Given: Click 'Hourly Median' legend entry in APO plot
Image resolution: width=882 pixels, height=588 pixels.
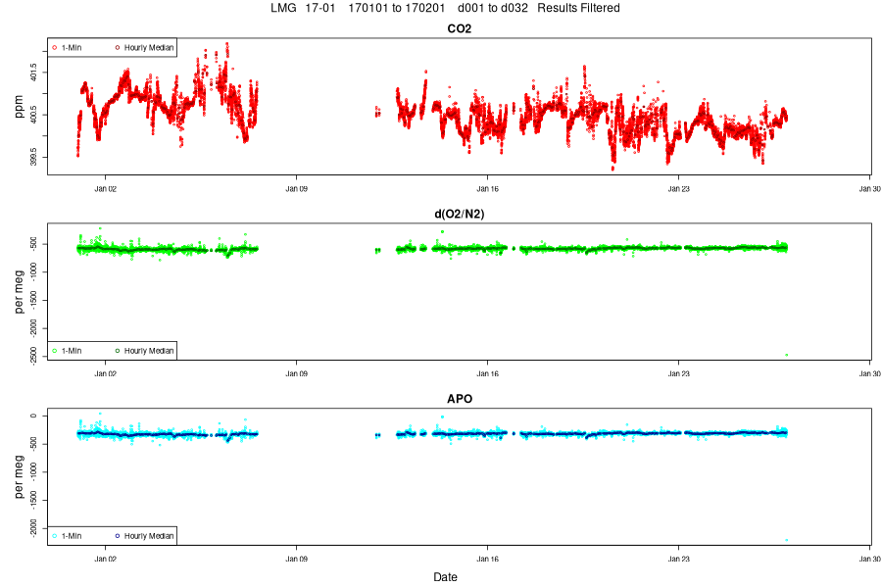Looking at the screenshot, I should [149, 536].
